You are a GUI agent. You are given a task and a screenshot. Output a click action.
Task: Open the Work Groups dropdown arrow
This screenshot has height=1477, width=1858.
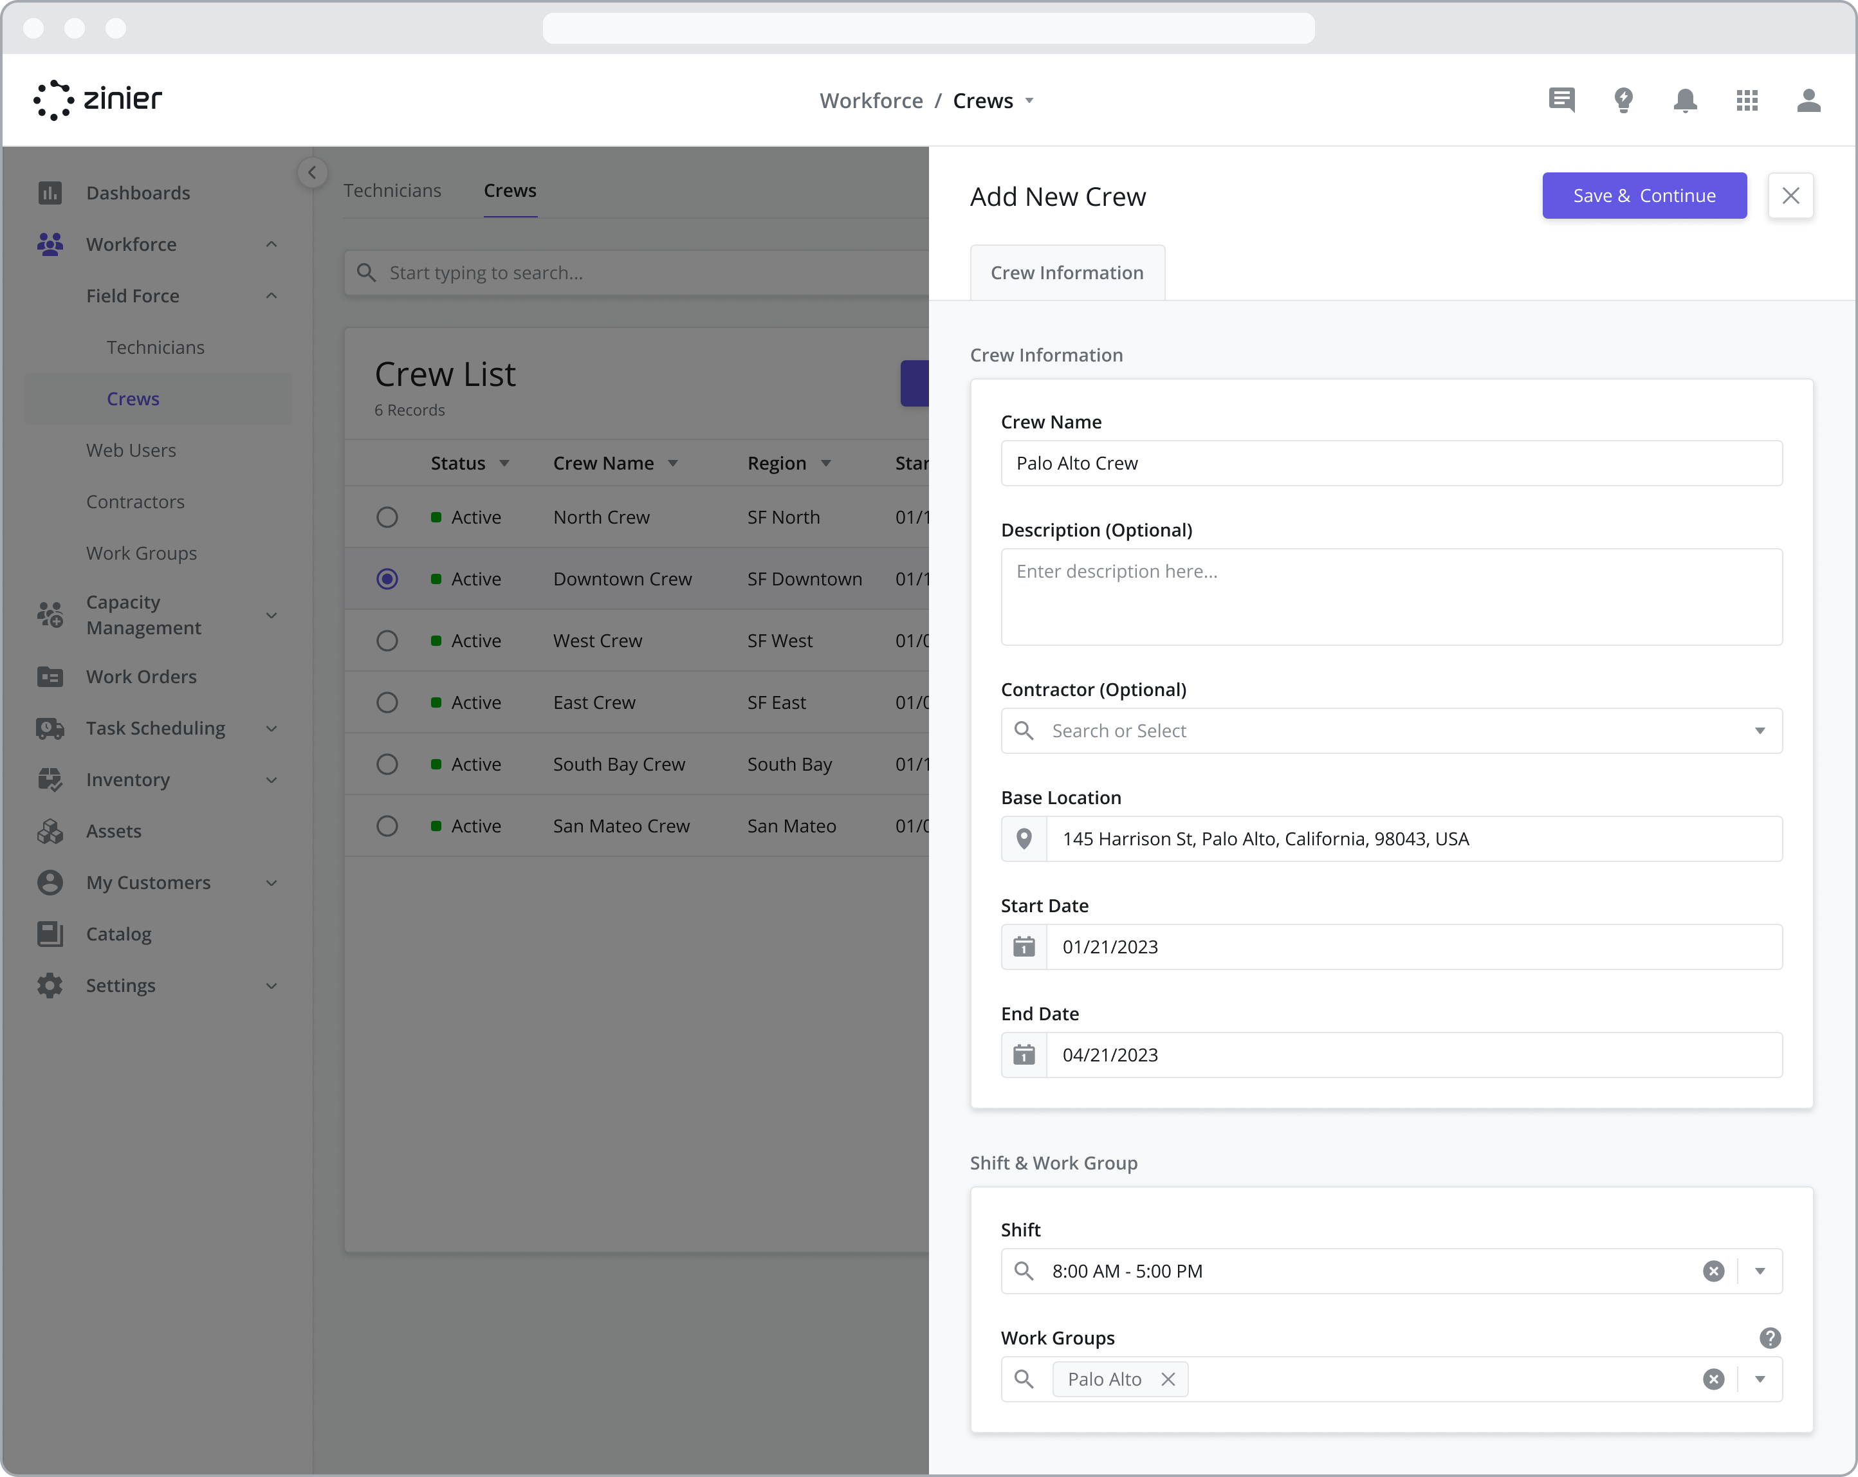(1760, 1379)
